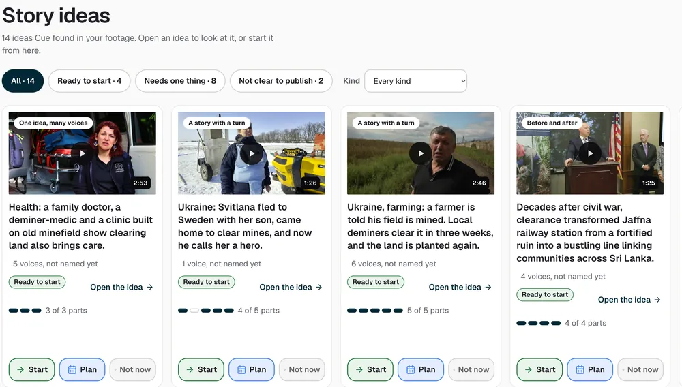Viewport: 682px width, 387px height.
Task: Click 1 voice, not named yet
Action: click(x=222, y=264)
